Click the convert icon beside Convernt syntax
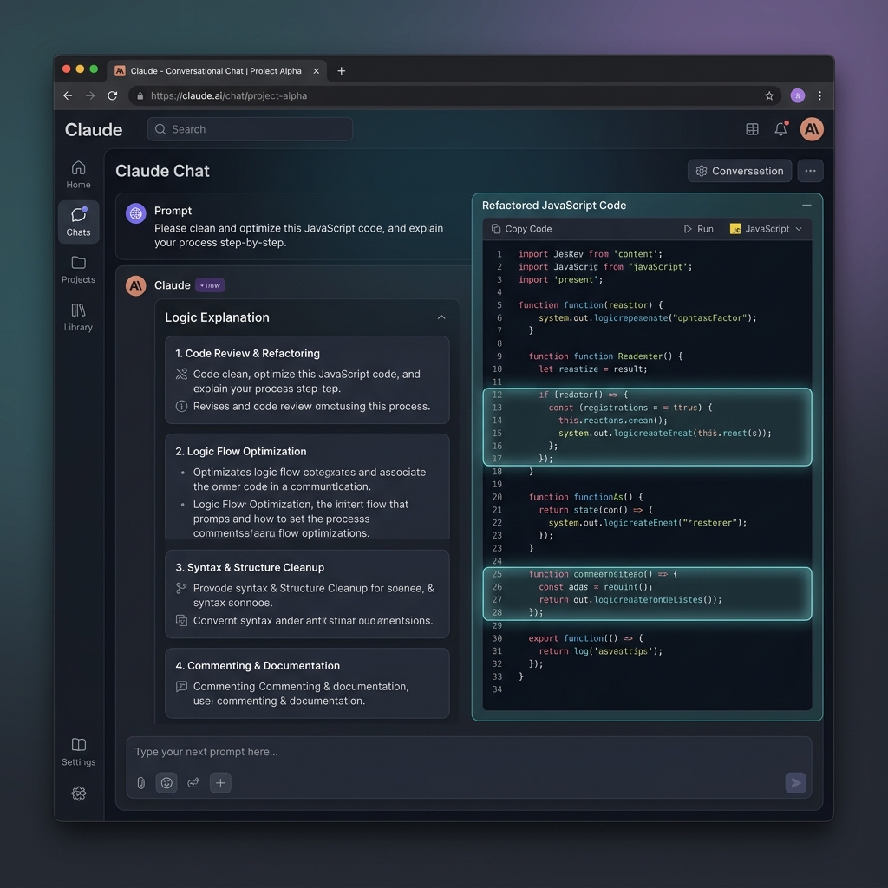This screenshot has width=888, height=888. point(181,620)
